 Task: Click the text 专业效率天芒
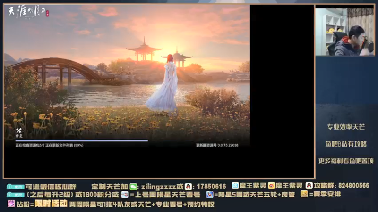(x=346, y=127)
